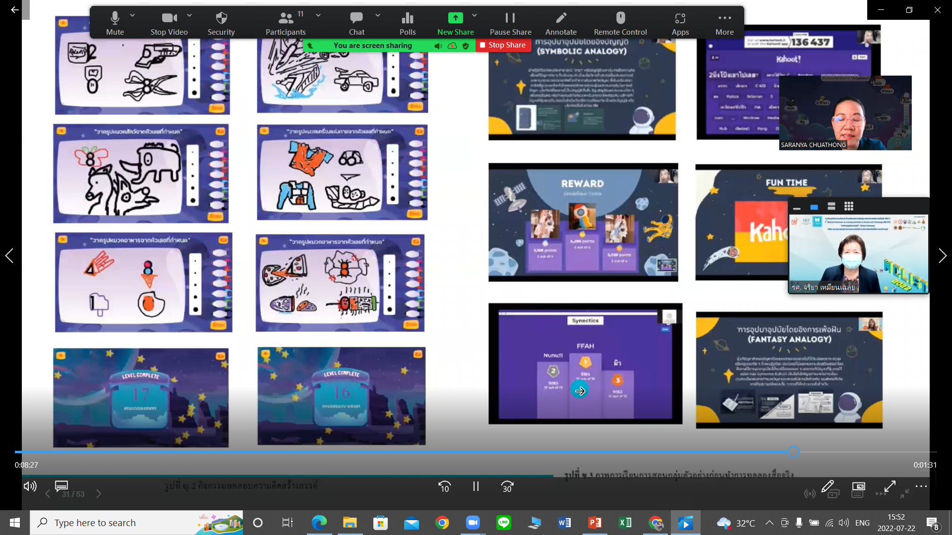Screen dimensions: 952x535
Task: Open the Chat panel
Action: click(x=357, y=23)
